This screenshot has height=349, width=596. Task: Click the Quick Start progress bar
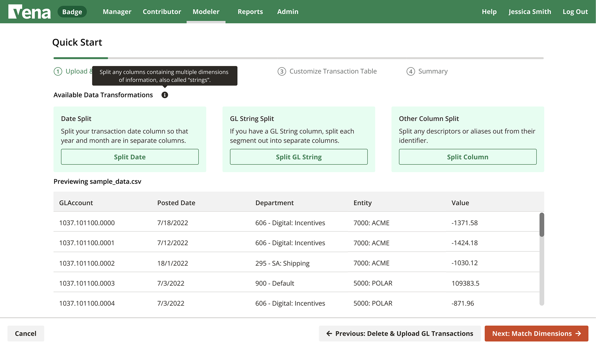point(298,58)
